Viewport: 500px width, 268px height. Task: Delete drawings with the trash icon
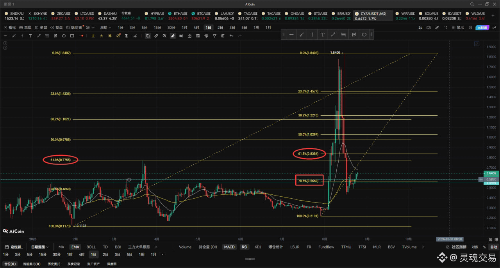[223, 36]
